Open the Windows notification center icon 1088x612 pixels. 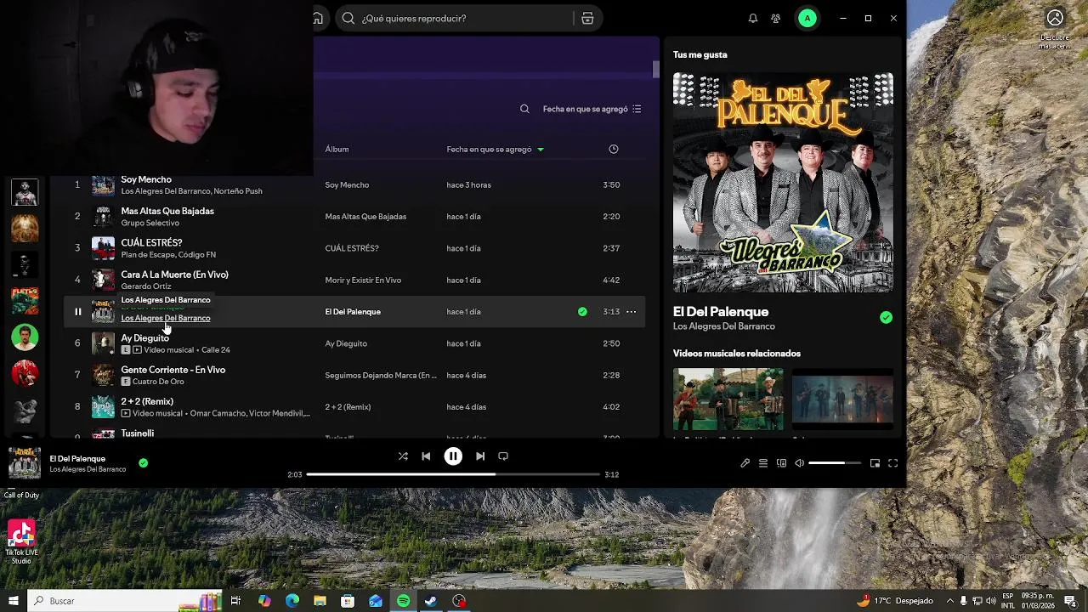point(1070,601)
